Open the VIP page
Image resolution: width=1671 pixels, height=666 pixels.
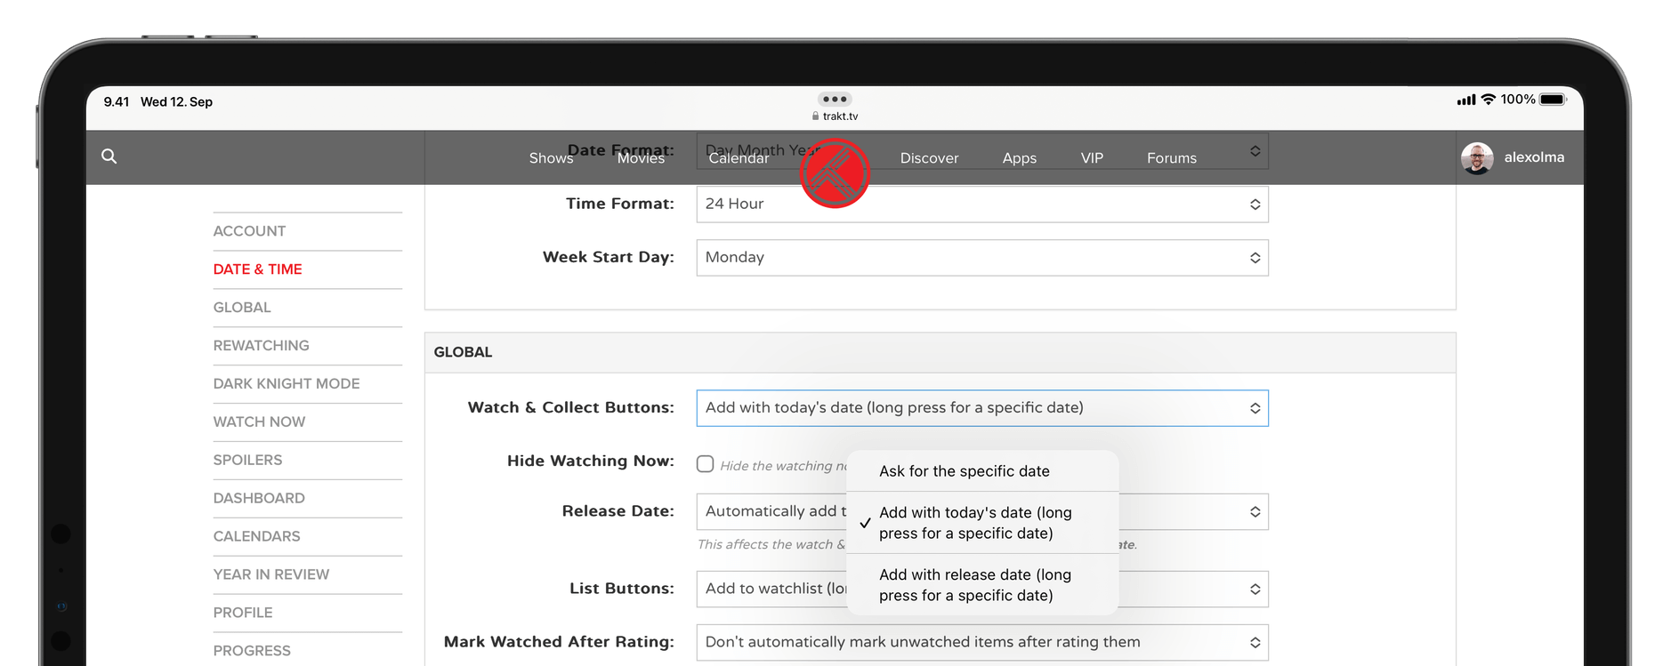(1092, 158)
